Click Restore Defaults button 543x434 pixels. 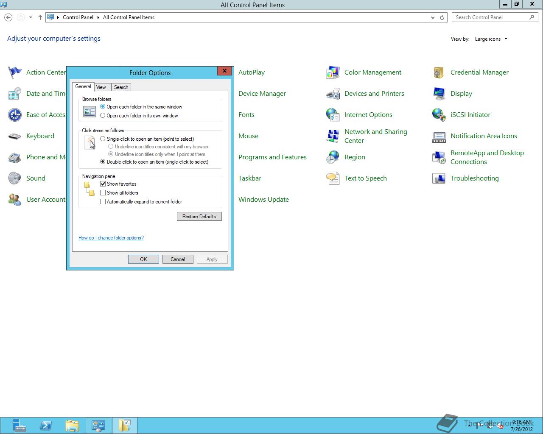click(x=199, y=217)
